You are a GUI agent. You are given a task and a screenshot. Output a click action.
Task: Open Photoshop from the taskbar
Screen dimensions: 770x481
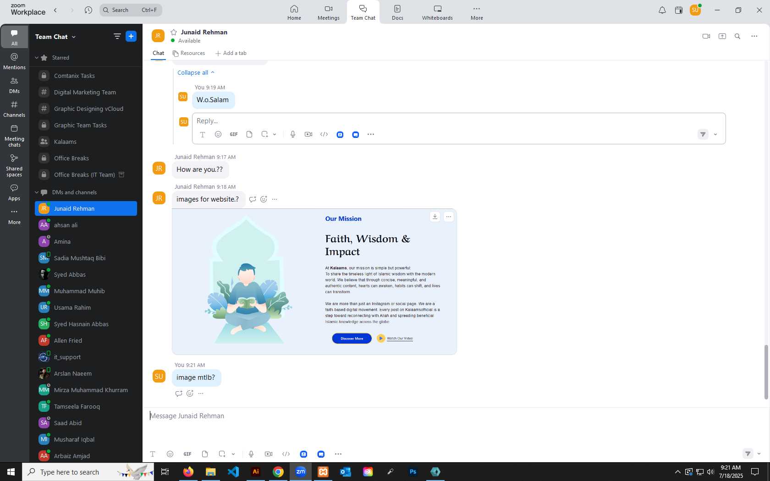click(413, 471)
